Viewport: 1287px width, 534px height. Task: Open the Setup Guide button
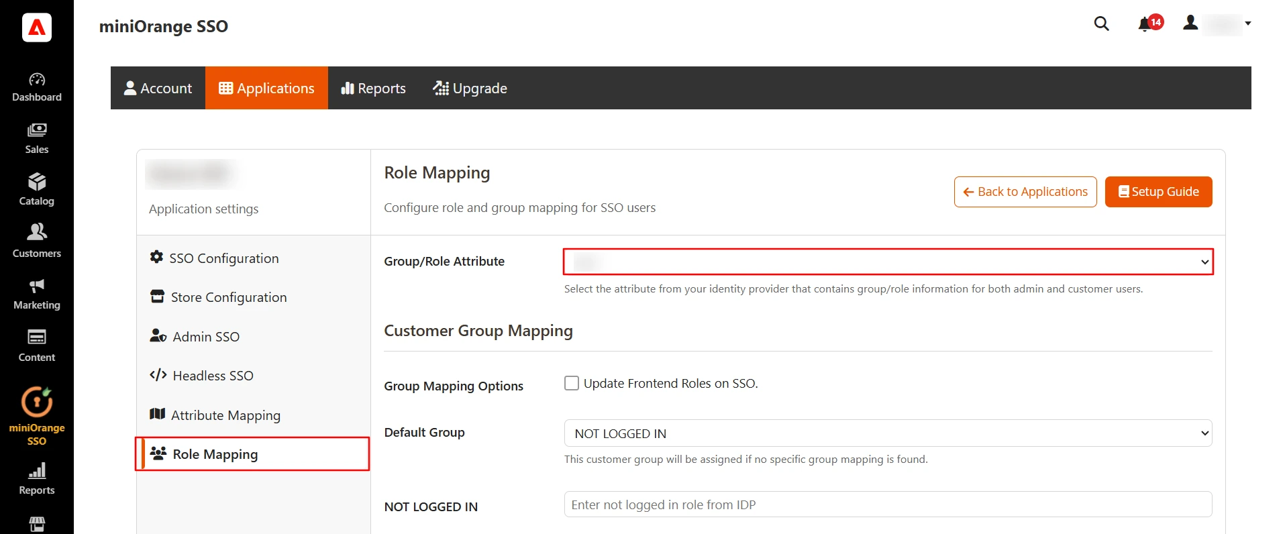click(1158, 192)
